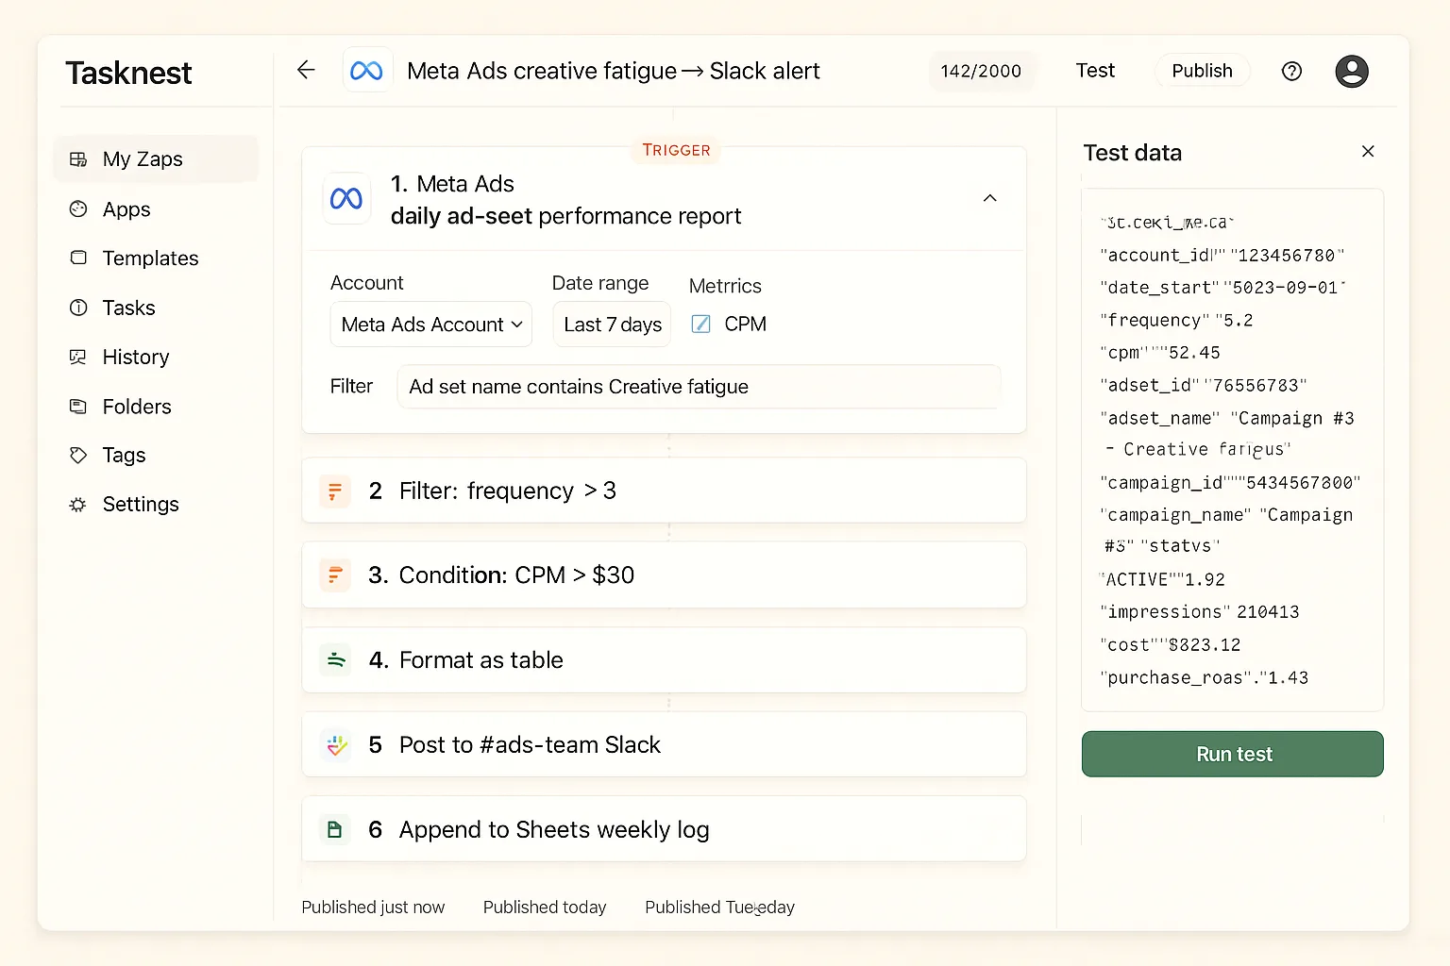1450x966 pixels.
Task: Click the "frequency" 5.2 test data line
Action: tap(1176, 321)
